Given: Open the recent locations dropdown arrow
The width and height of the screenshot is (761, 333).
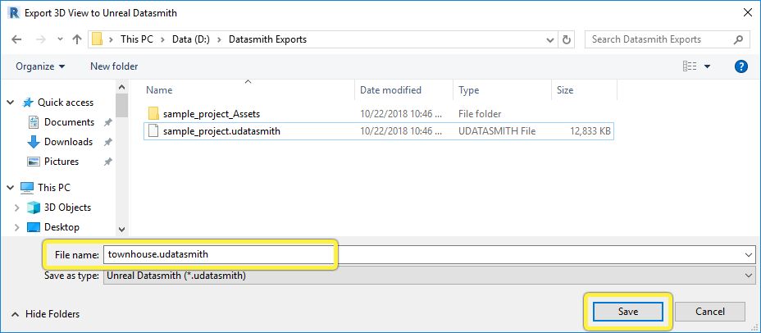Looking at the screenshot, I should tap(60, 40).
